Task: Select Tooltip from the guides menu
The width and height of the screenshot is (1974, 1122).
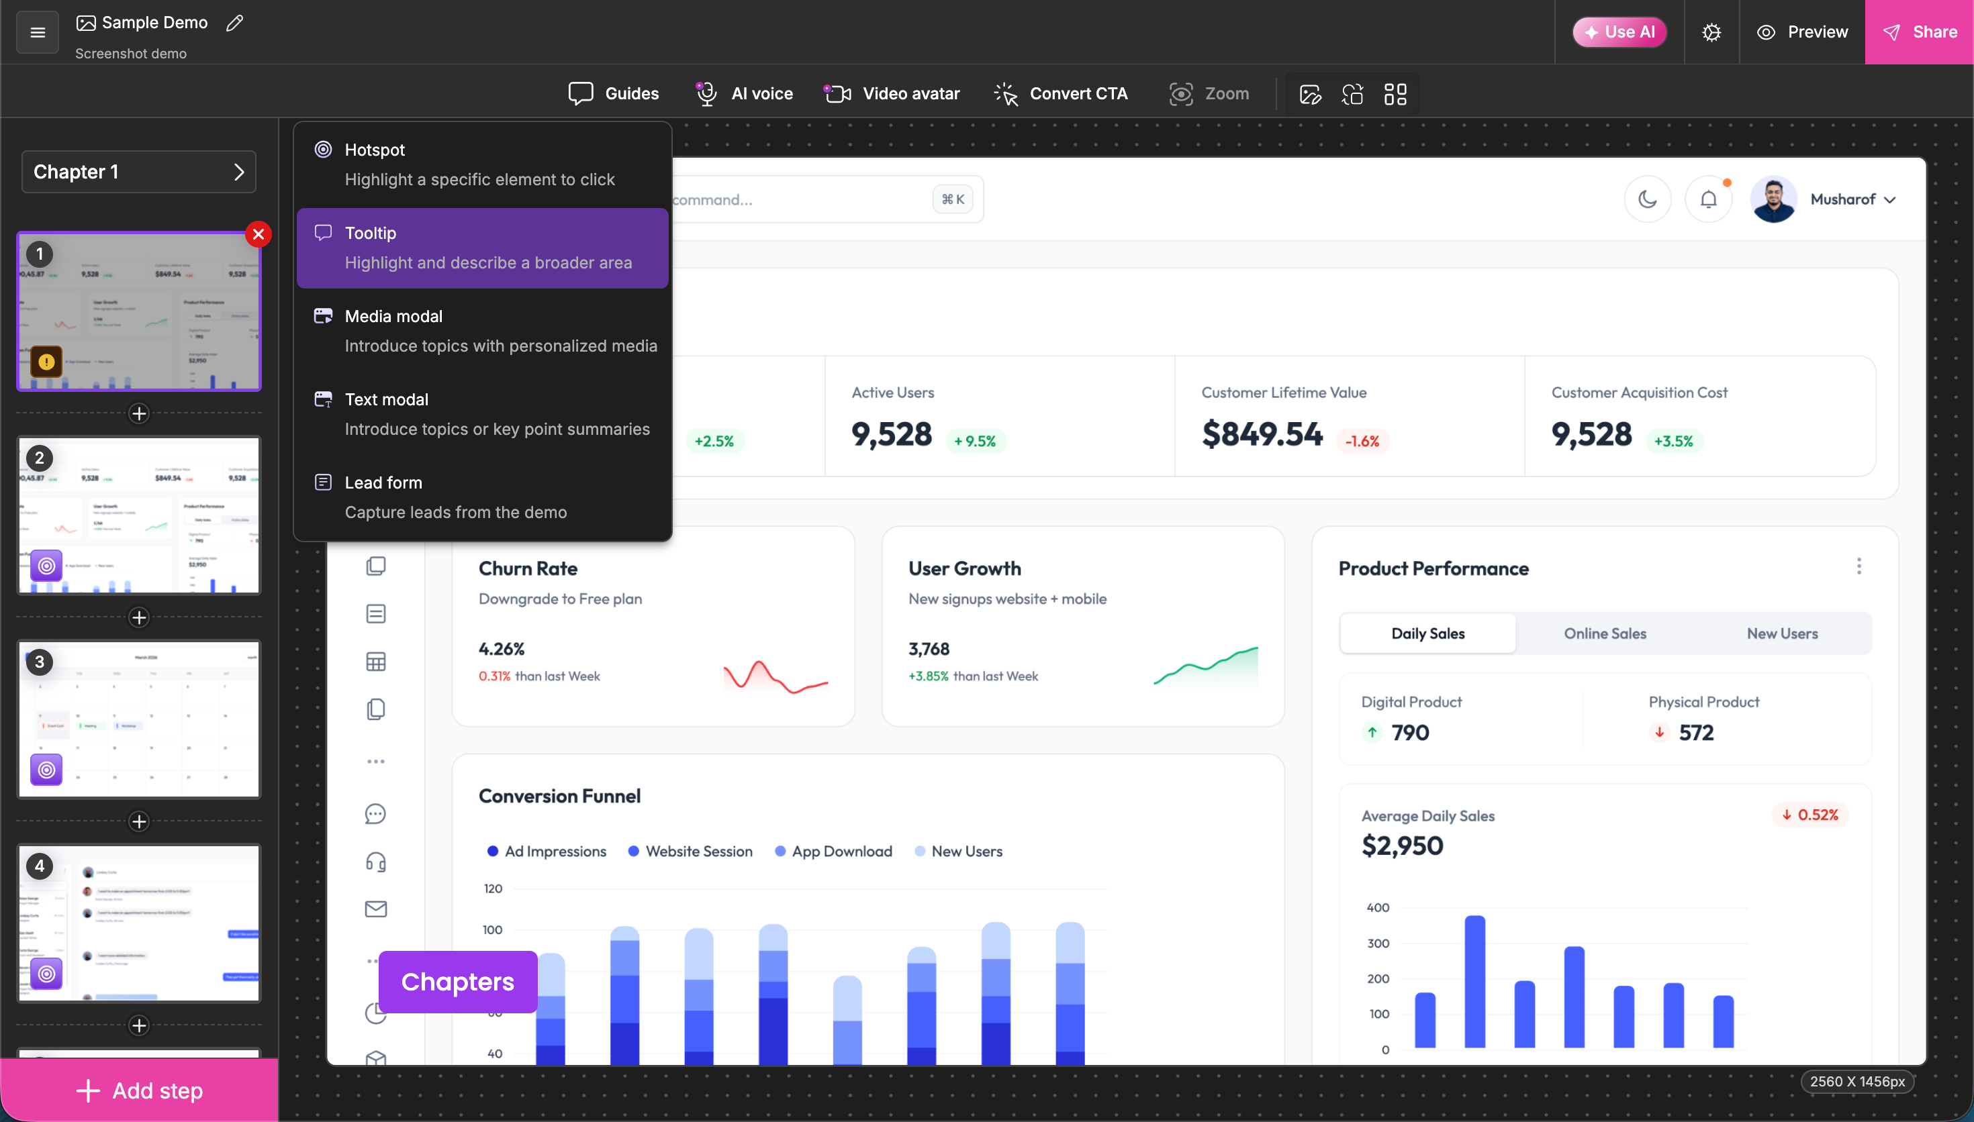Action: click(483, 248)
